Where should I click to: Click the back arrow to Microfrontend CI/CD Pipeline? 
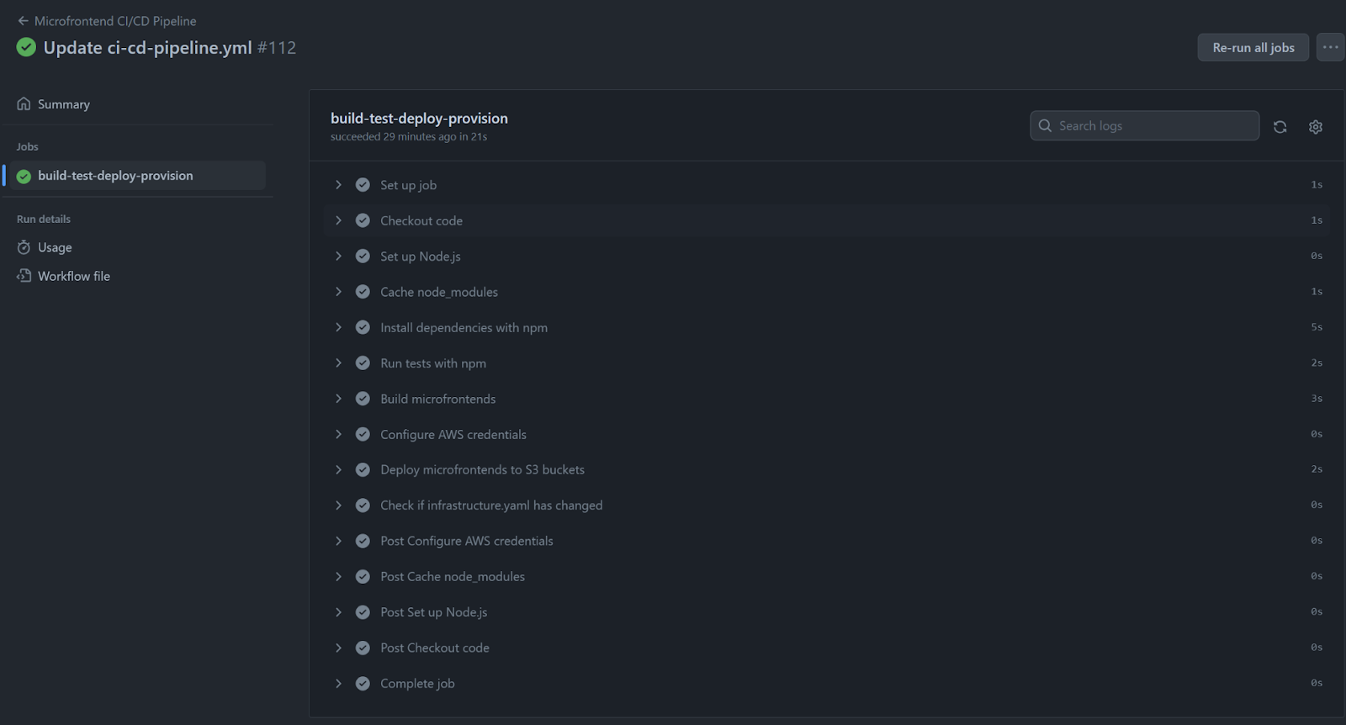pos(23,21)
